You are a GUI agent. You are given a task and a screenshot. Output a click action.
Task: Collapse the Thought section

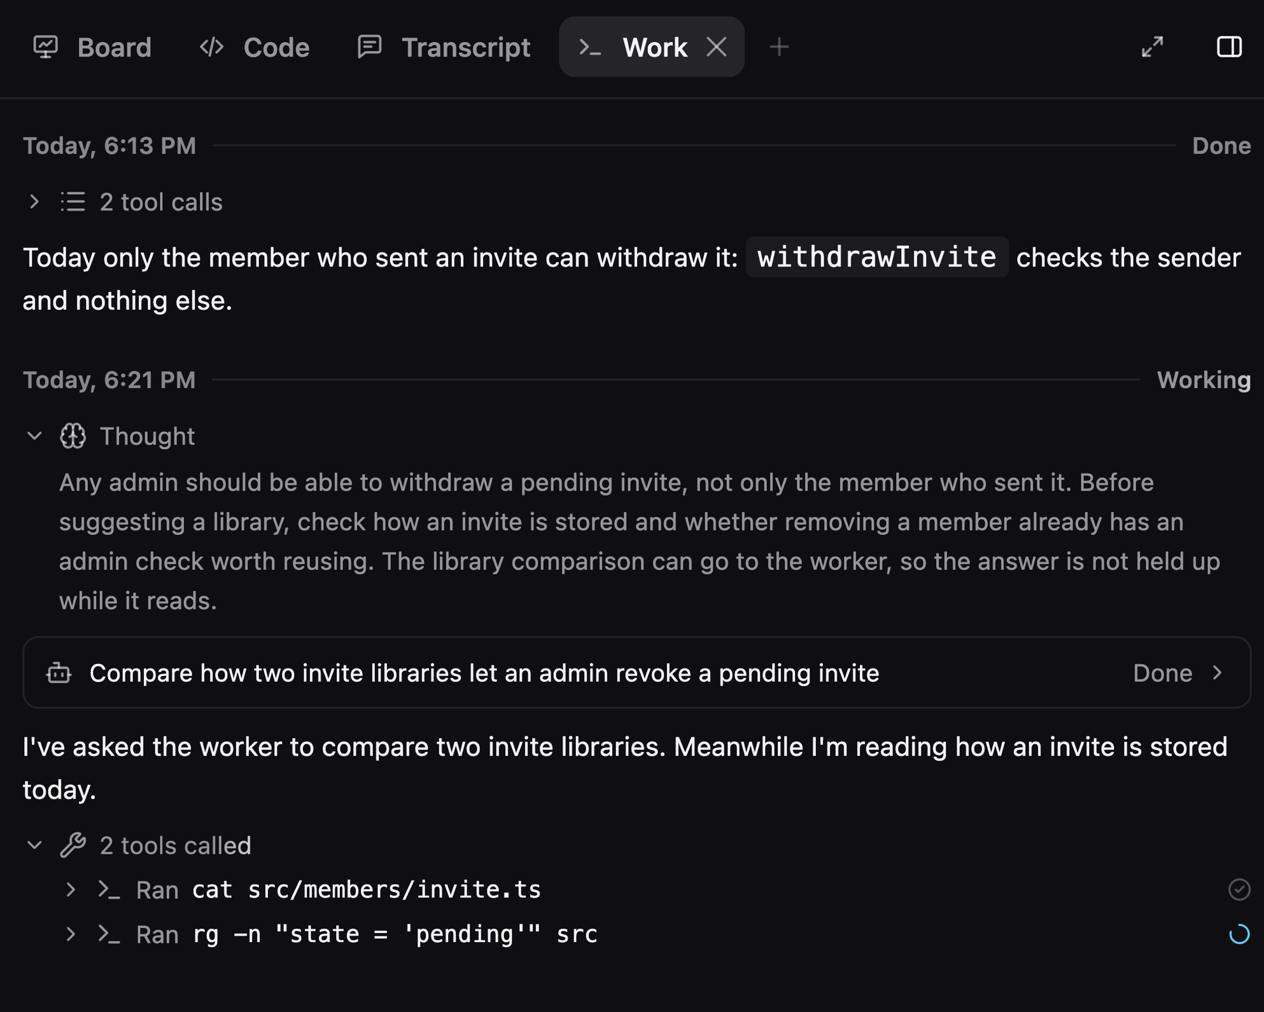coord(34,436)
